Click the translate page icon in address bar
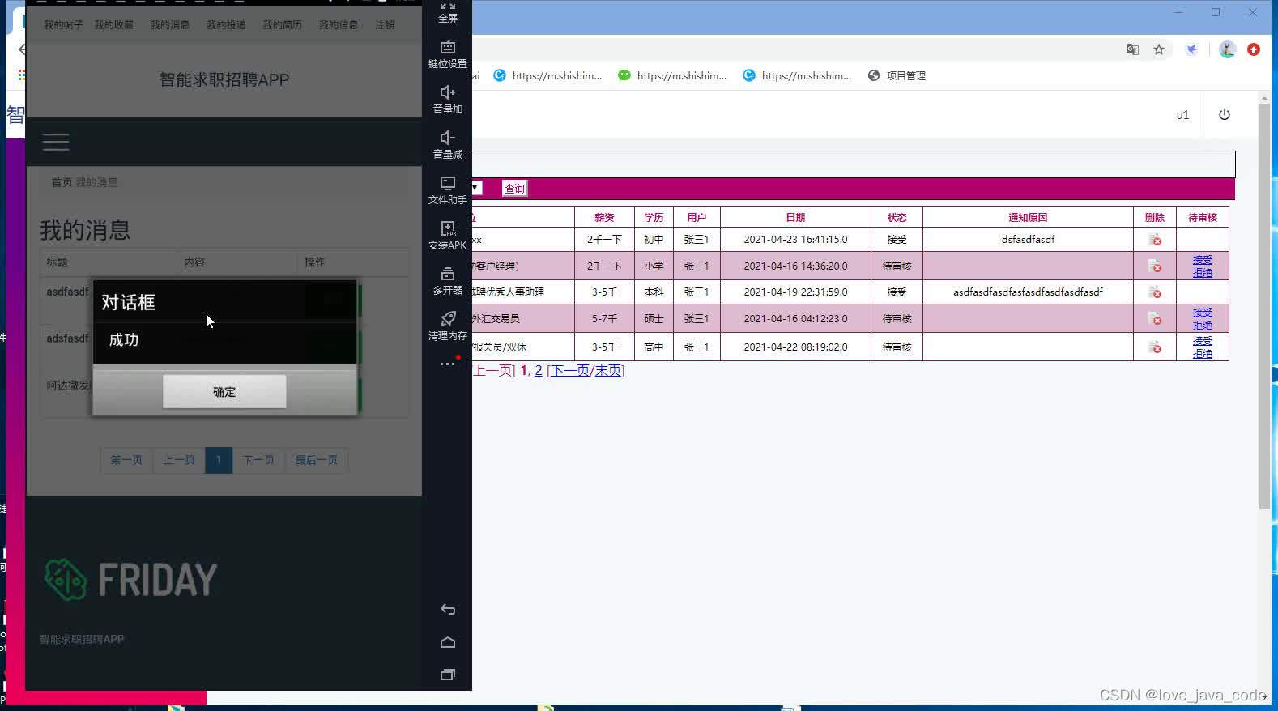This screenshot has height=711, width=1278. (1133, 49)
